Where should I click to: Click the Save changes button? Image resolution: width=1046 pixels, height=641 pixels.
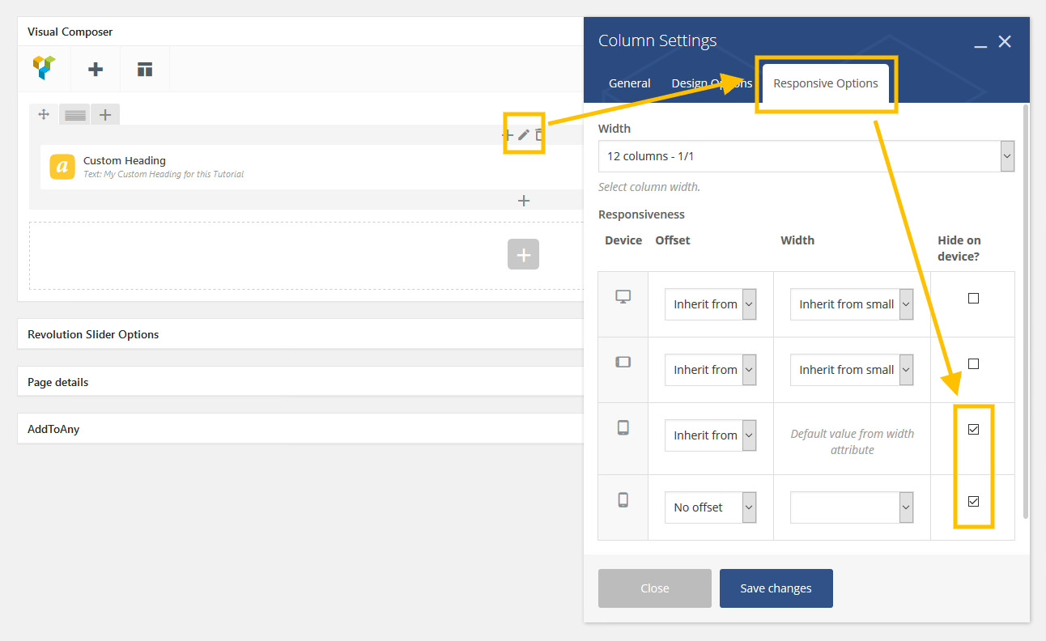click(x=776, y=588)
